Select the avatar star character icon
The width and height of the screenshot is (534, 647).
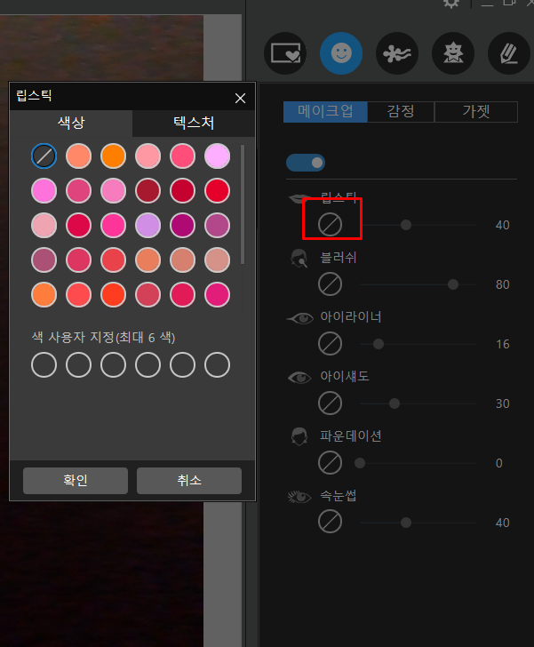point(453,53)
